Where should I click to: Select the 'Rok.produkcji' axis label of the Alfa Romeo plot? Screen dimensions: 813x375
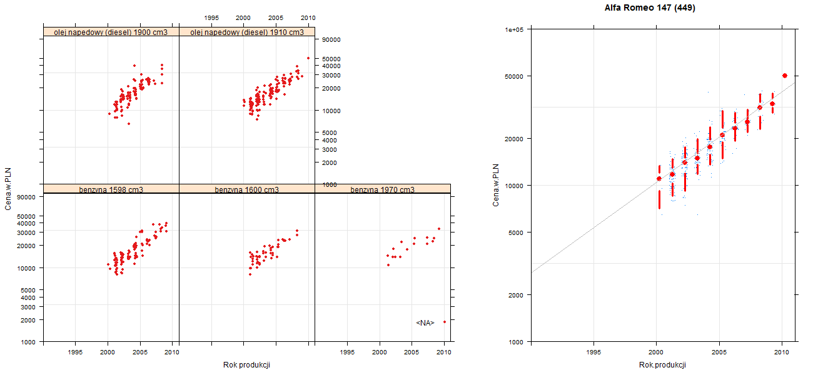coord(663,365)
